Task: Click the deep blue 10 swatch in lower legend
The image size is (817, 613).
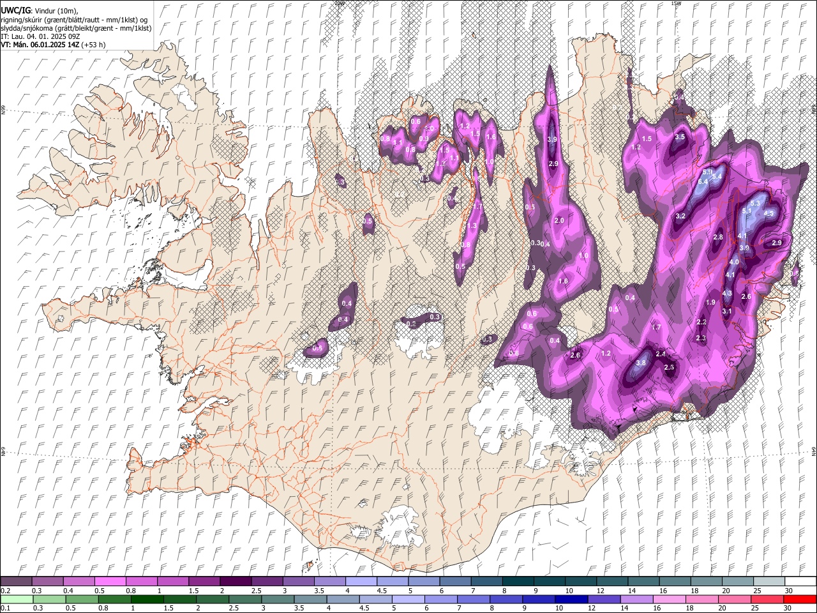Action: (x=571, y=599)
